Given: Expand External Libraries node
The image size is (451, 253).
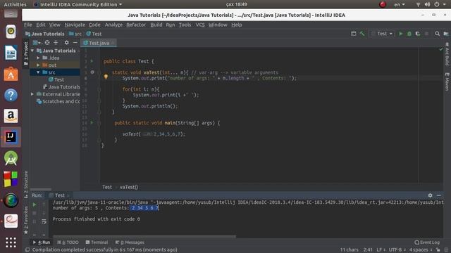Looking at the screenshot, I should coord(32,94).
